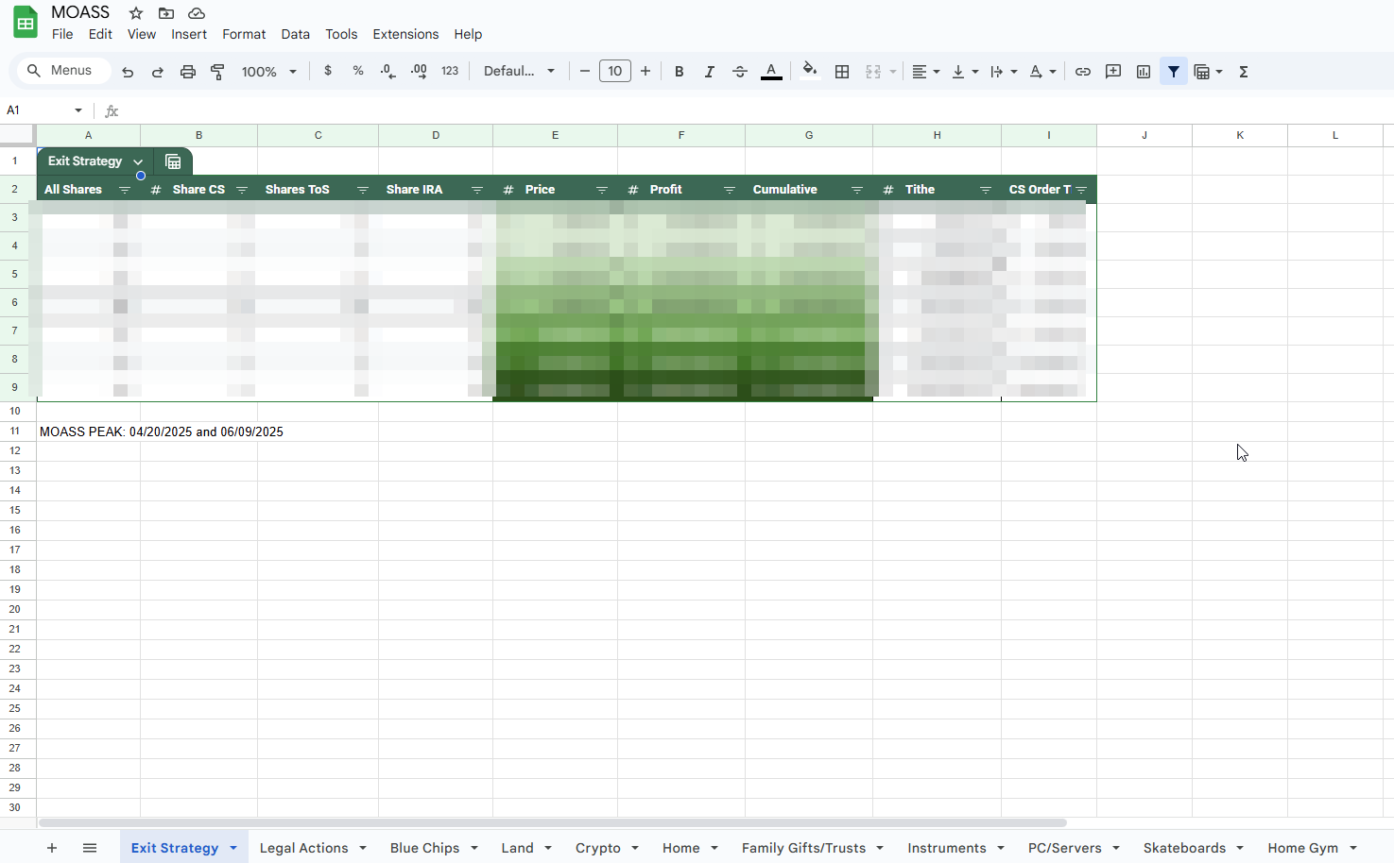Open text wrapping options
The image size is (1394, 863).
[x=1004, y=72]
